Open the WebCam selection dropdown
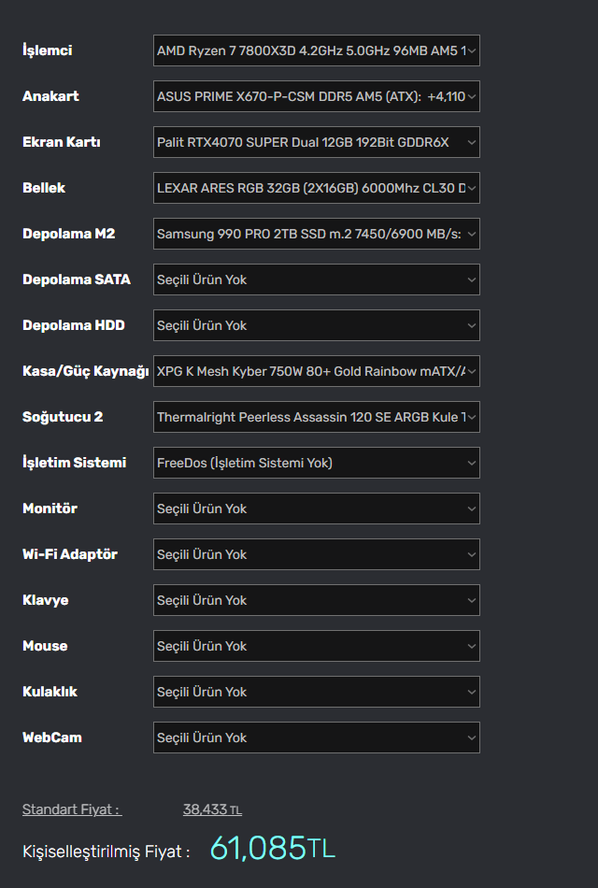 [316, 738]
